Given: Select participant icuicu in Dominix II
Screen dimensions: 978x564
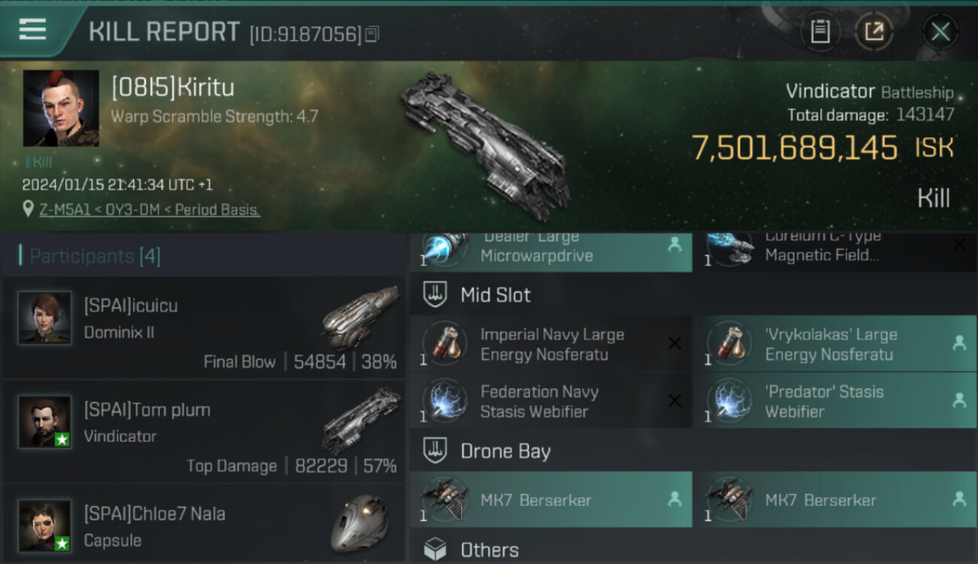Looking at the screenshot, I should pos(204,327).
